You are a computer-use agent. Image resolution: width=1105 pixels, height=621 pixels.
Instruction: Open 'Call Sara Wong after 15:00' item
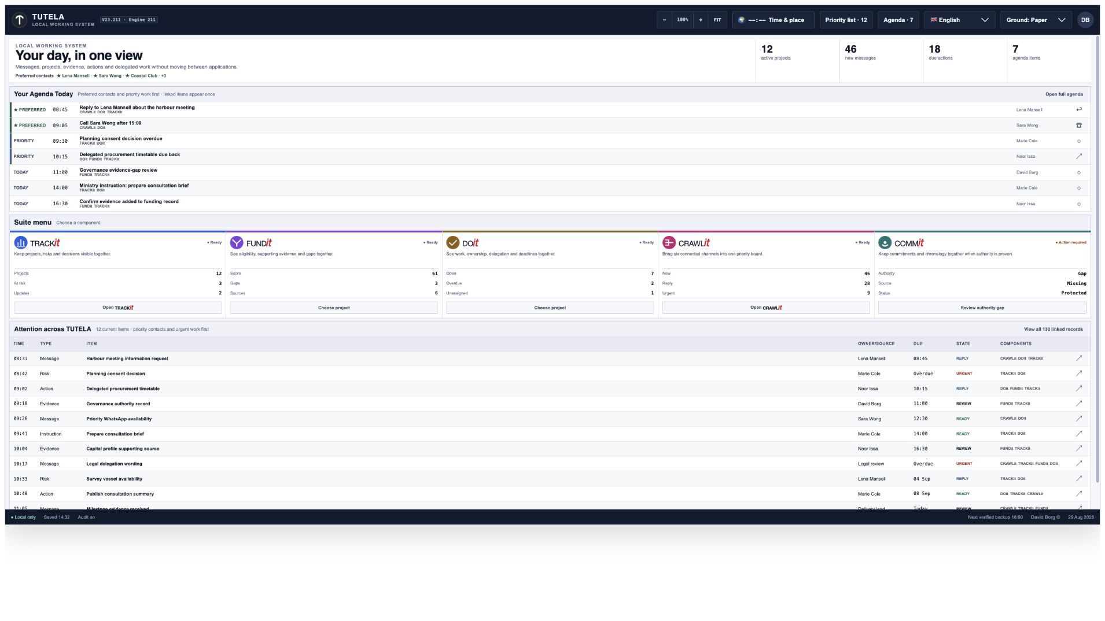coord(110,123)
